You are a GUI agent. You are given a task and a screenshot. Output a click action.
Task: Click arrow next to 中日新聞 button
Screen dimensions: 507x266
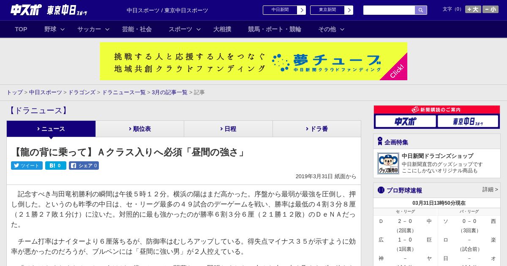(x=302, y=10)
